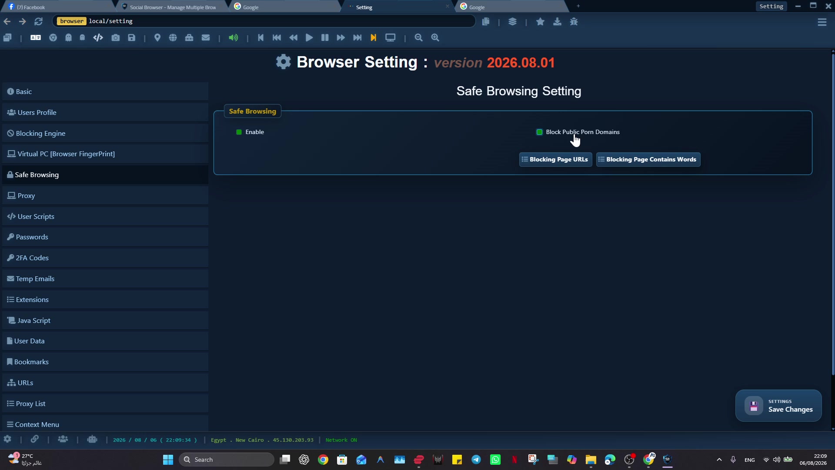Click the desktop monitor icon in toolbar
The width and height of the screenshot is (835, 470).
point(391,38)
